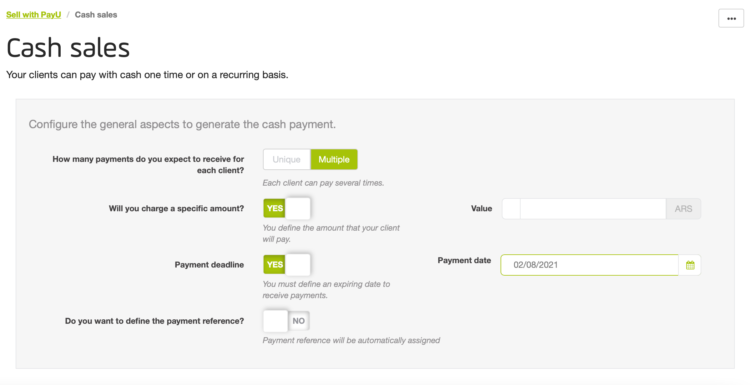Click the 'Will you charge a specific amount?' label
The width and height of the screenshot is (756, 385).
[176, 208]
